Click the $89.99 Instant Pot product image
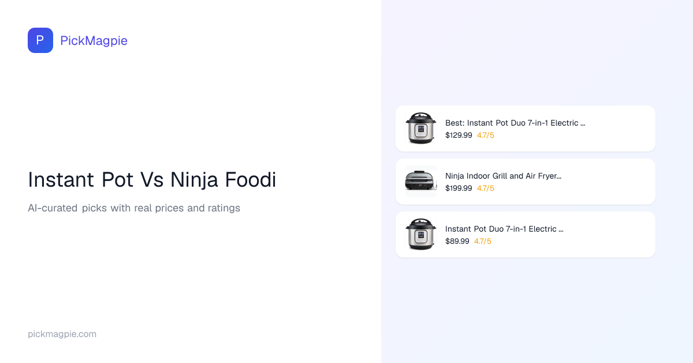Screen dimensions: 693x363 (420, 234)
